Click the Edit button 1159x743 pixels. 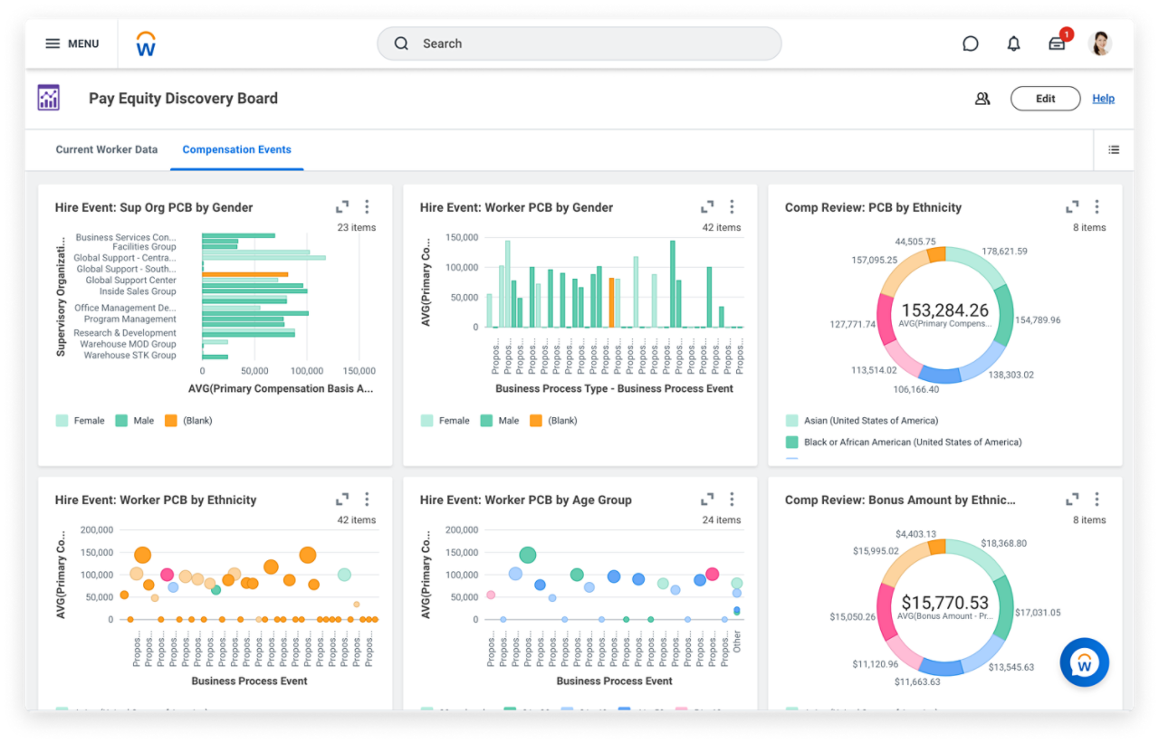pos(1045,99)
